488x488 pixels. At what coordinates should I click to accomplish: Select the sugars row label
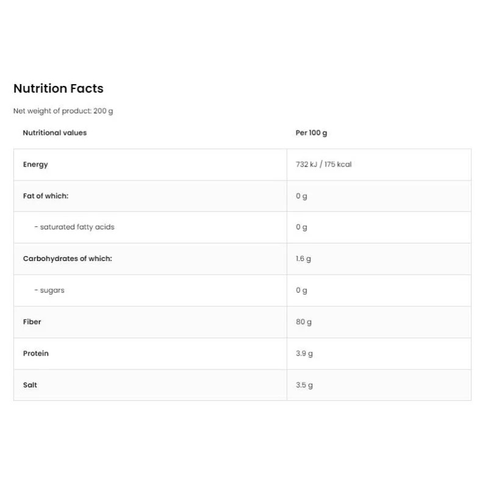point(49,290)
